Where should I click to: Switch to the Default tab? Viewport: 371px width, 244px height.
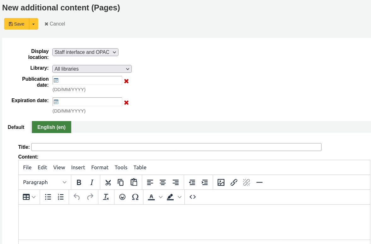tap(16, 127)
